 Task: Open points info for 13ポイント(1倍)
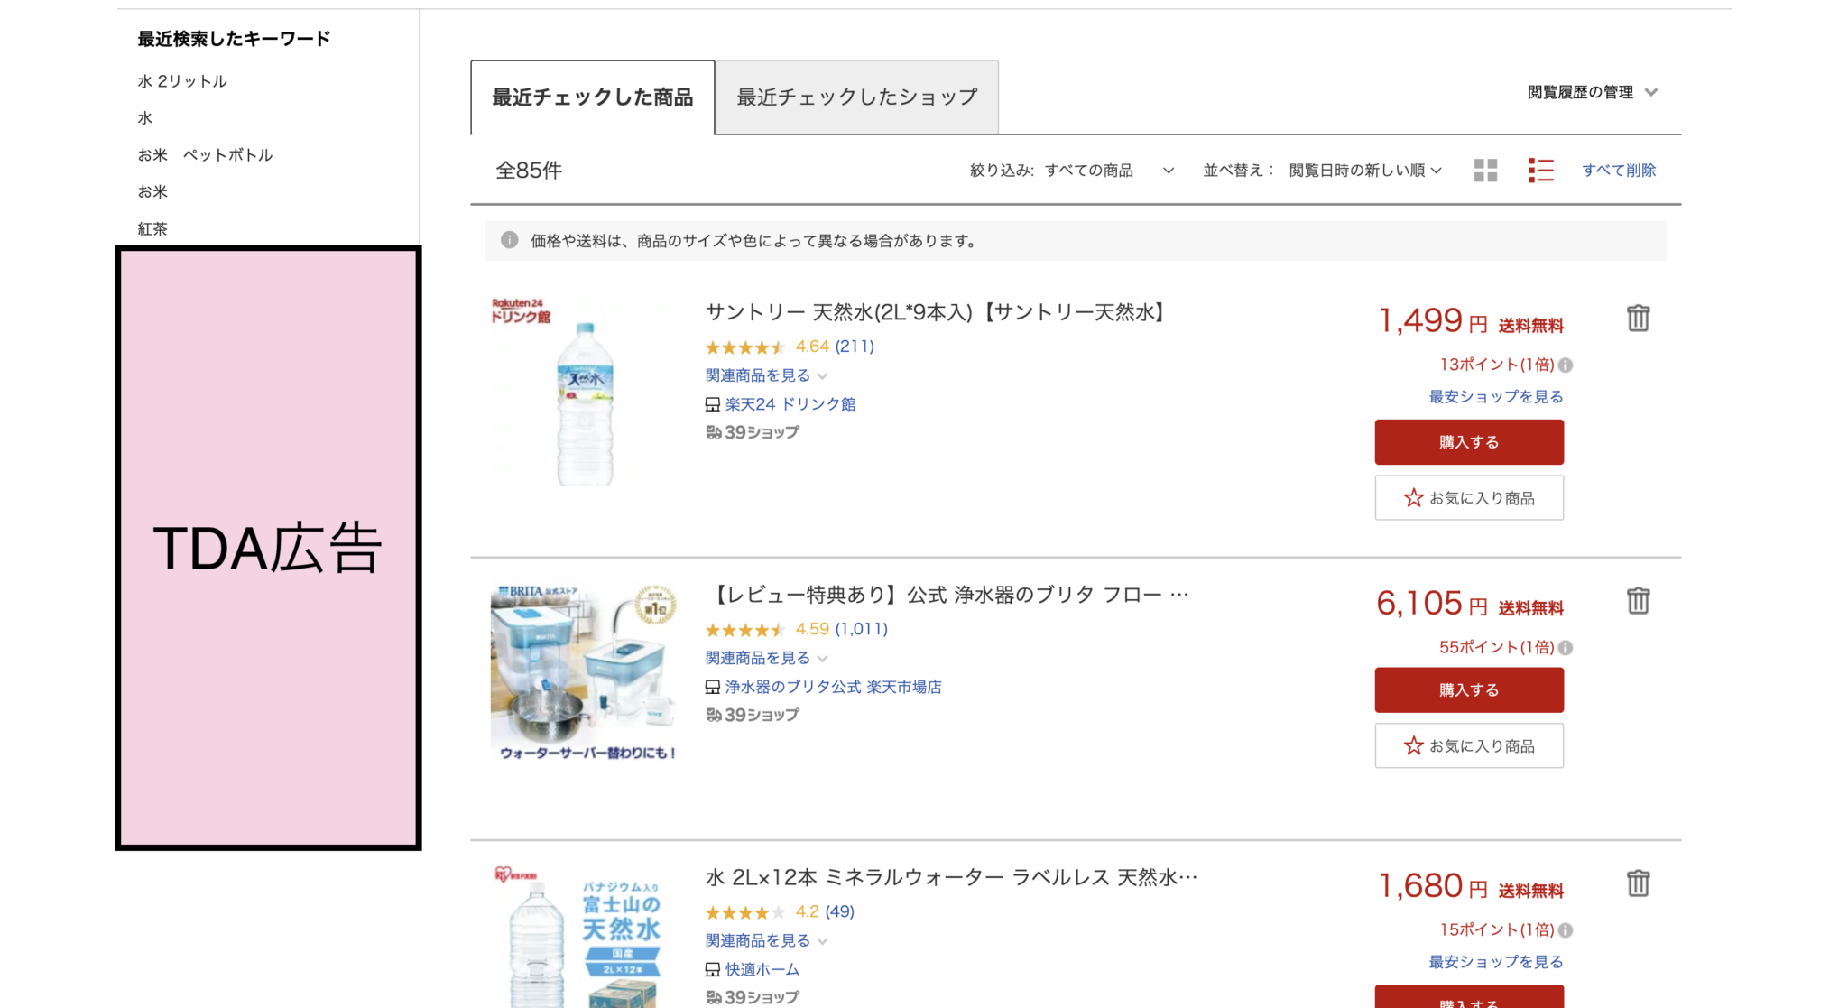(1566, 365)
